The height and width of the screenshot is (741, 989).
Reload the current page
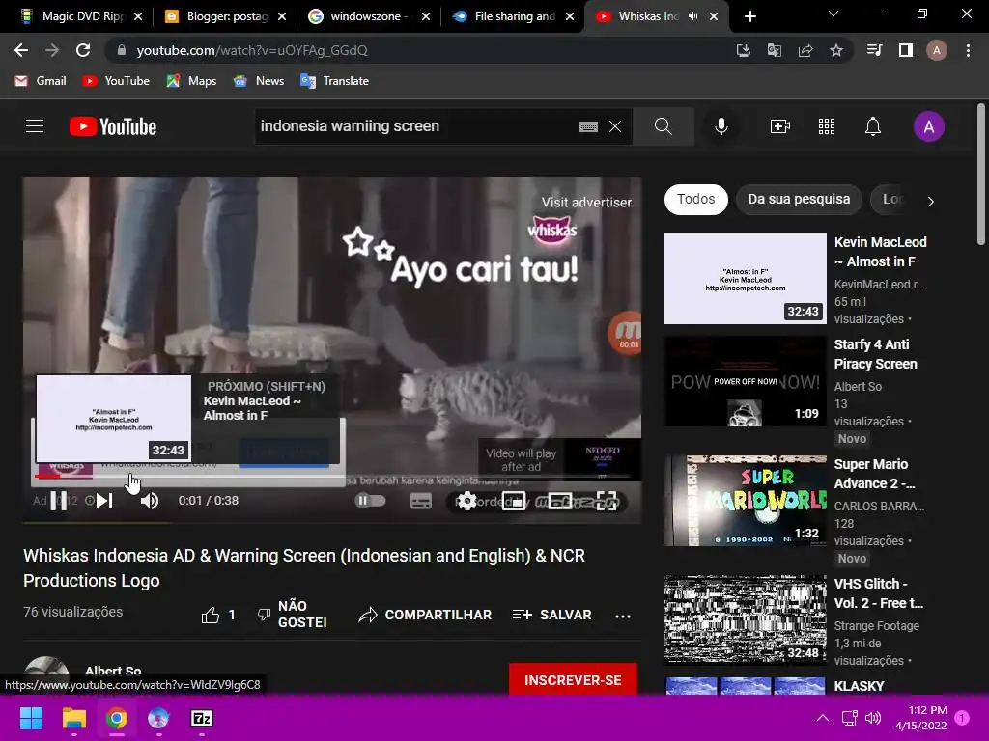(x=83, y=50)
